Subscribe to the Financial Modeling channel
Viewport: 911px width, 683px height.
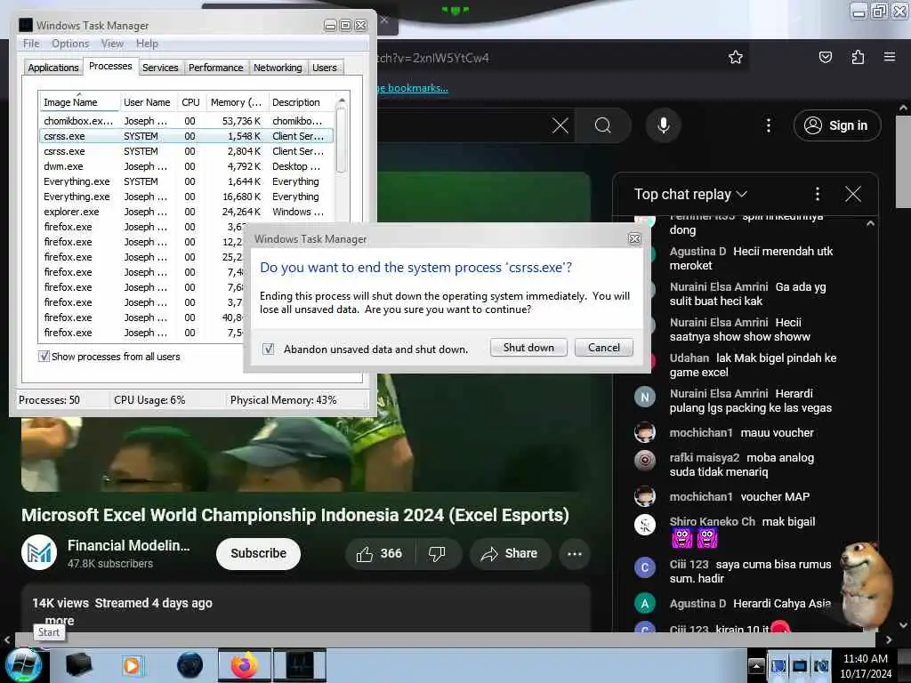coord(259,553)
